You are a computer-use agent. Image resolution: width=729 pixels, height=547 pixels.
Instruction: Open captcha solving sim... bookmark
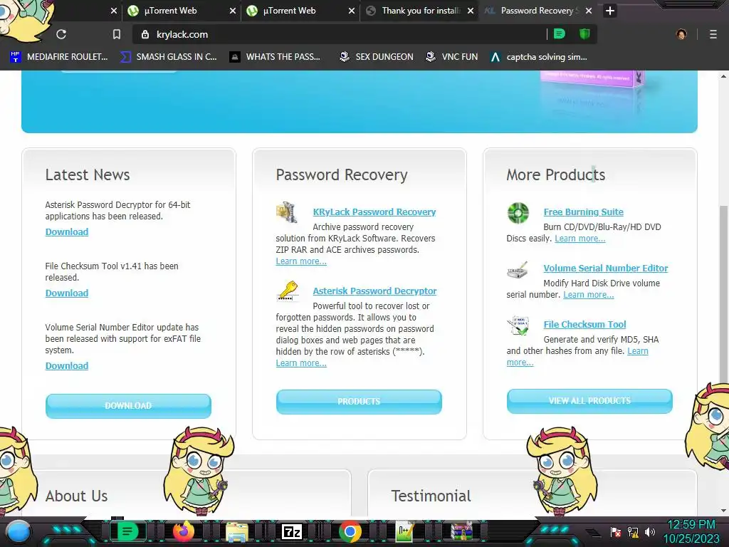(540, 57)
